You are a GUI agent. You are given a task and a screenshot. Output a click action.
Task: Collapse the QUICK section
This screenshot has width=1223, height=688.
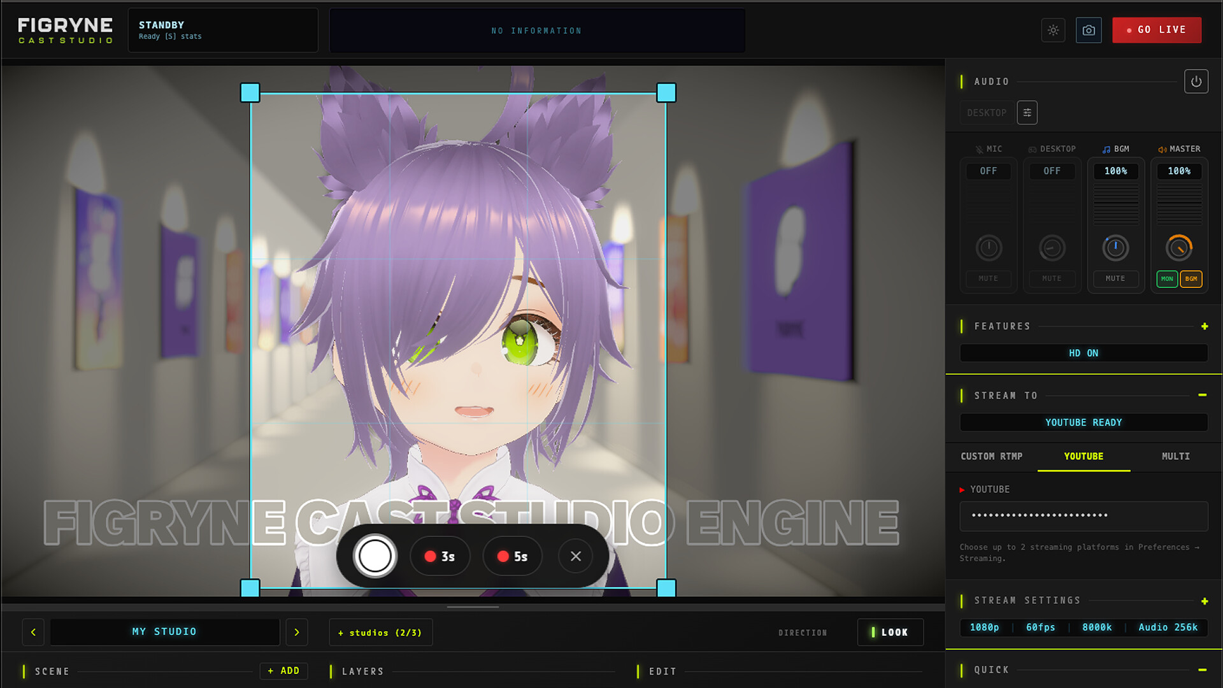pos(1202,670)
